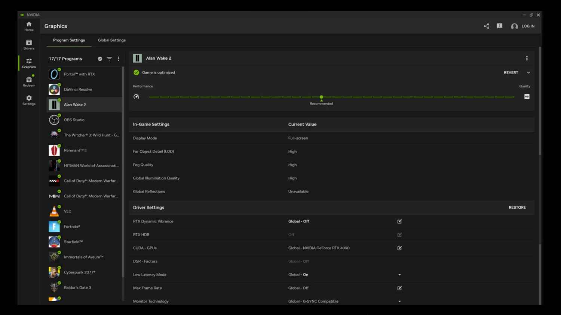561x315 pixels.
Task: Click the edit icon next to CUDA - GPUs
Action: 399,248
